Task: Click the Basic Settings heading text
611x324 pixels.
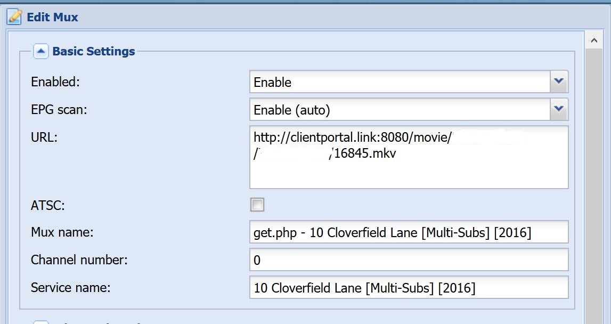Action: pyautogui.click(x=94, y=51)
